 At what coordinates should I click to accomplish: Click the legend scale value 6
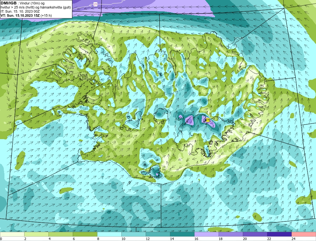click(x=74, y=239)
